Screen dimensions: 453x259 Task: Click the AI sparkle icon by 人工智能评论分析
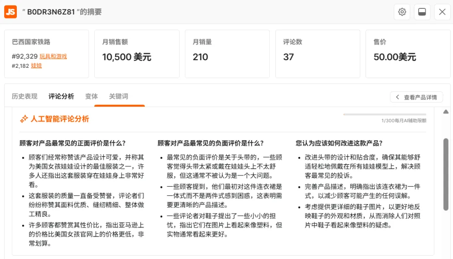pyautogui.click(x=25, y=118)
